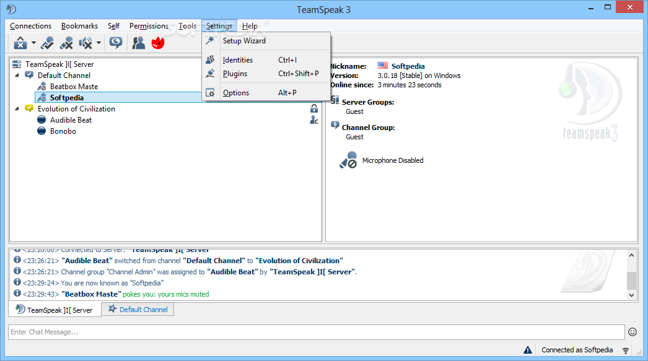Image resolution: width=648 pixels, height=361 pixels.
Task: Open the Self menu
Action: coord(113,26)
